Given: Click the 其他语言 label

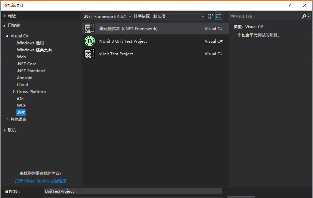Looking at the screenshot, I should (x=19, y=119).
